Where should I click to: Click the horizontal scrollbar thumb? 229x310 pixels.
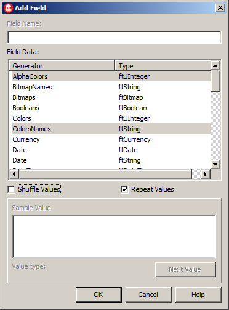pyautogui.click(x=105, y=174)
